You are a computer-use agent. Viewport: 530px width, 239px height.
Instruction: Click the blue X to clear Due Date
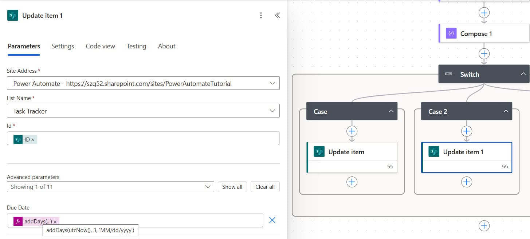click(x=272, y=220)
